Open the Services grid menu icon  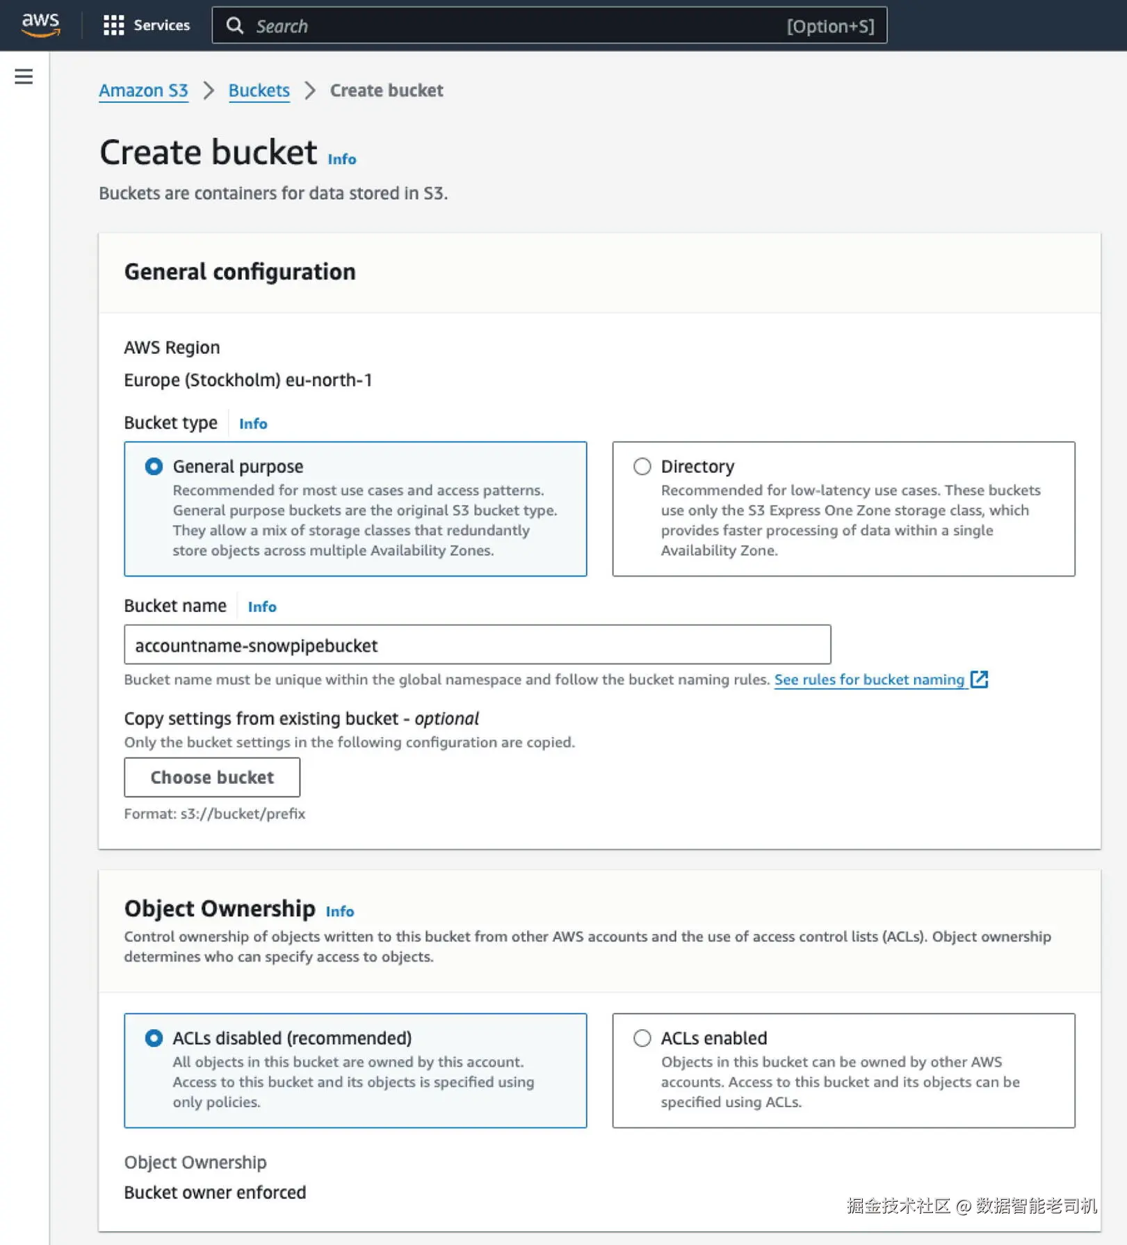click(113, 26)
